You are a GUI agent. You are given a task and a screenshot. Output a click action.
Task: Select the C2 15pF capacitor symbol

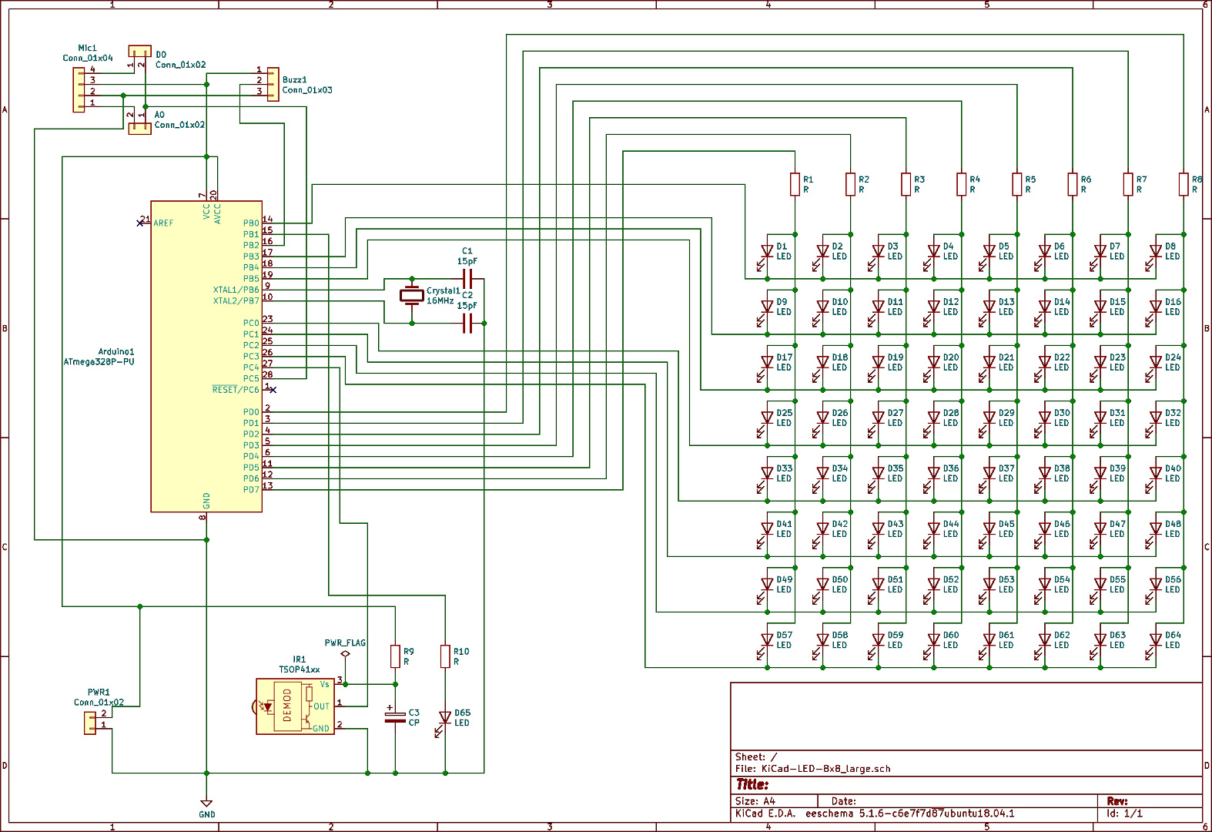pos(467,324)
